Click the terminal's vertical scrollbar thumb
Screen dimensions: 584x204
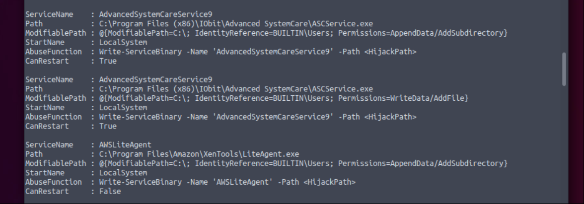(564, 69)
